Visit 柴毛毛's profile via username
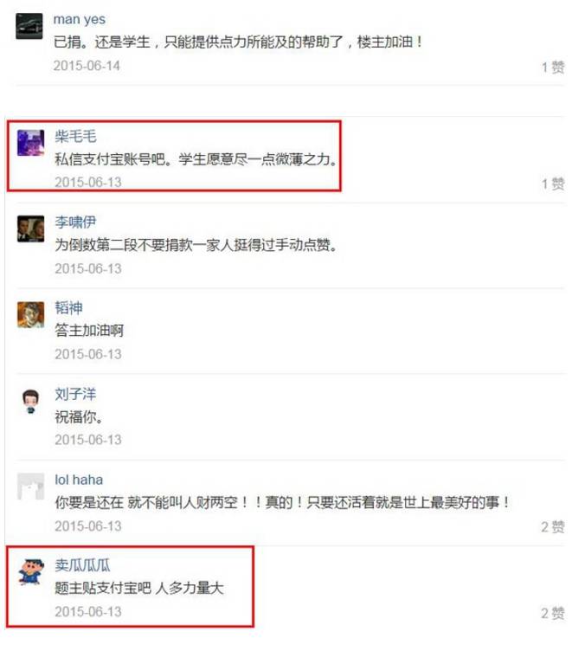This screenshot has height=651, width=572. 75,136
